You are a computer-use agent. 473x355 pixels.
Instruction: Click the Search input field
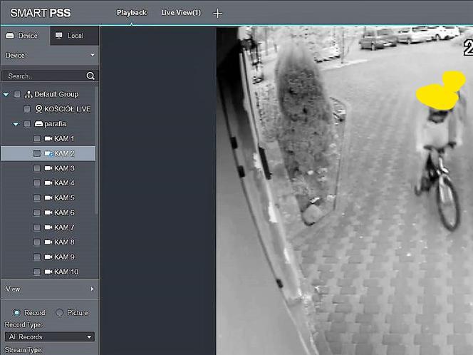pos(46,76)
